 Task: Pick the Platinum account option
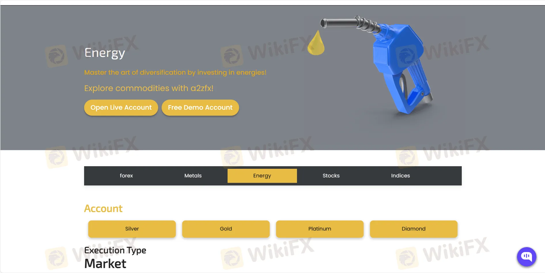(x=320, y=229)
